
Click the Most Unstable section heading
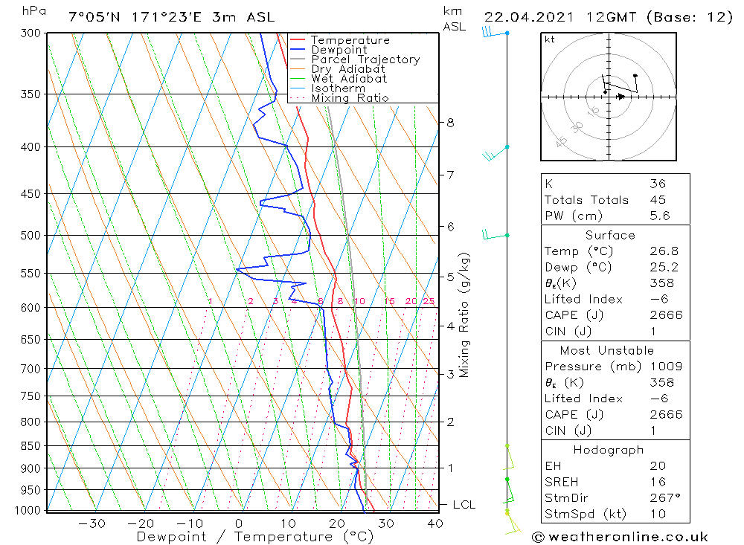pos(607,350)
